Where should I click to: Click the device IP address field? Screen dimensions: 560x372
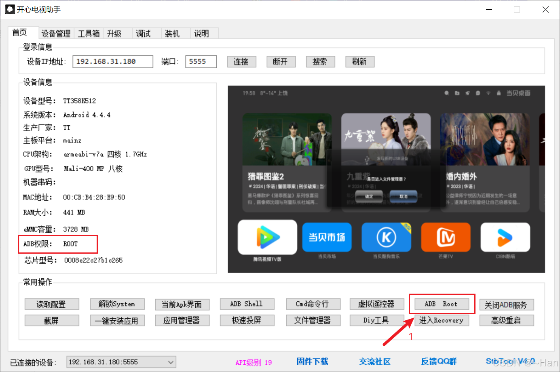[113, 61]
